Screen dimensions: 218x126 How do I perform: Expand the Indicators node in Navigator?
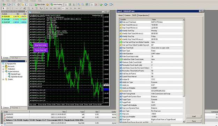point(3,69)
